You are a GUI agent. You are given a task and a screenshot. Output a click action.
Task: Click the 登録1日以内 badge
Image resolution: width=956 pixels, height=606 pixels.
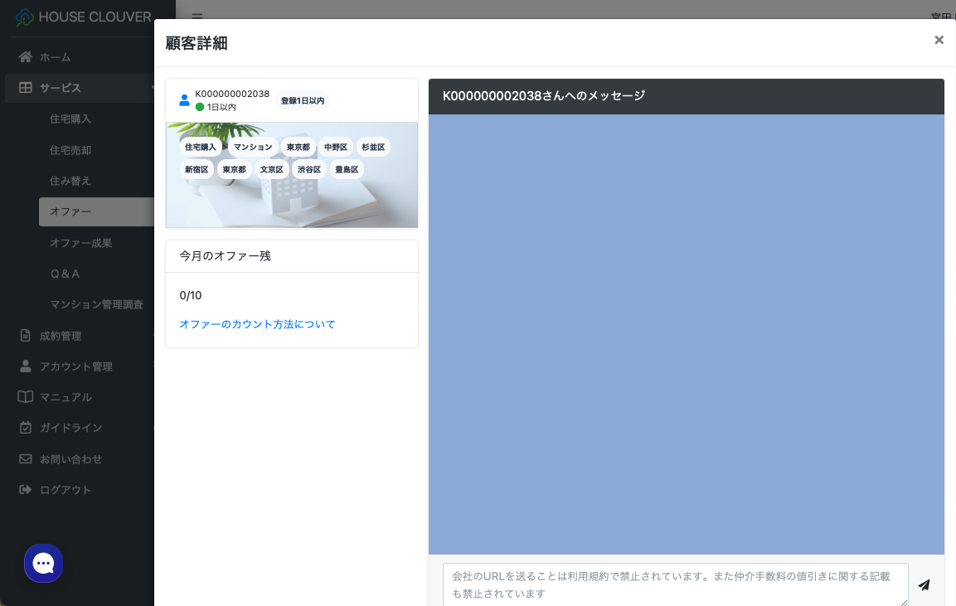[x=302, y=100]
